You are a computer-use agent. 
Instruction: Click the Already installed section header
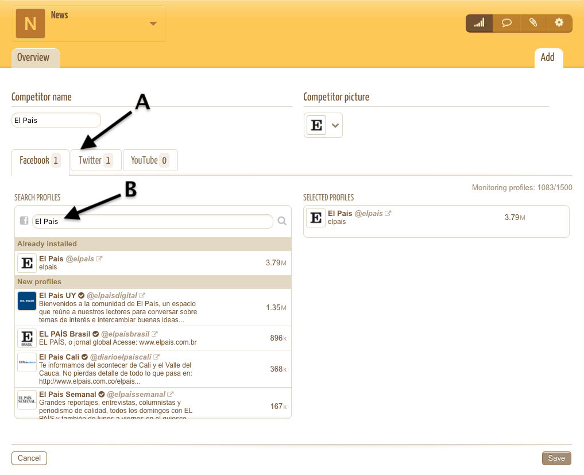[153, 244]
